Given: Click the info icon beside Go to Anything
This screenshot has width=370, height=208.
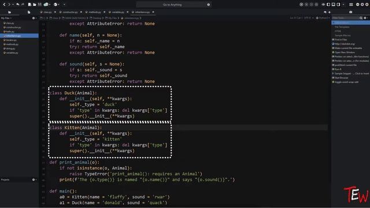Looking at the screenshot, I should tap(208, 5).
